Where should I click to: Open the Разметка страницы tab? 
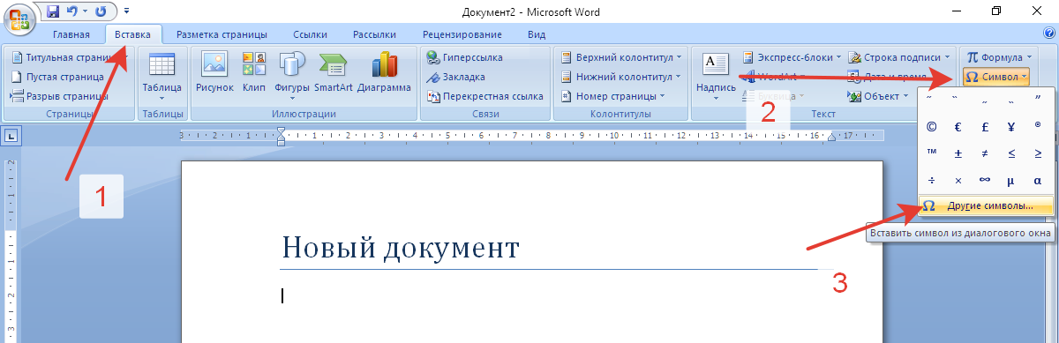point(222,35)
